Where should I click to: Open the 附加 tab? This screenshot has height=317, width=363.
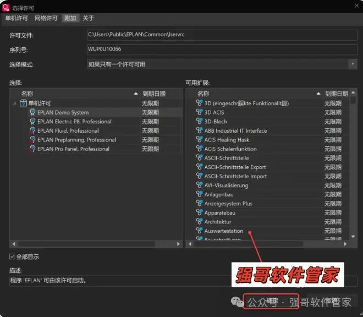[70, 18]
